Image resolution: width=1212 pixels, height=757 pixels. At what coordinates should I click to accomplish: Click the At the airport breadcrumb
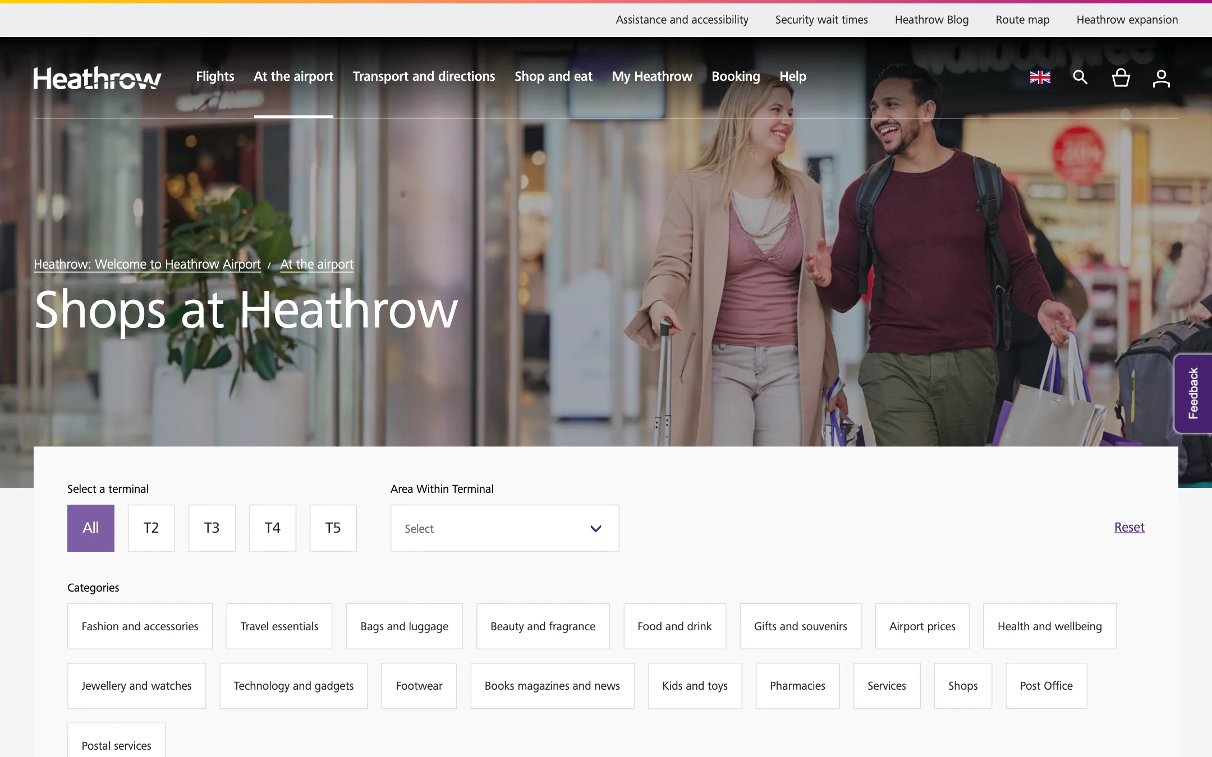(317, 264)
